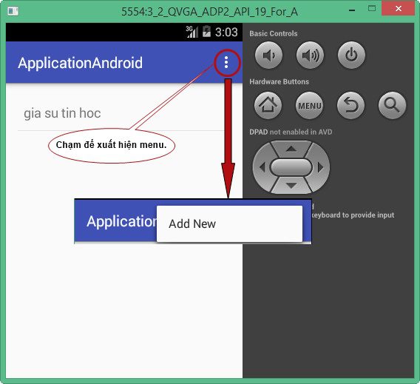The width and height of the screenshot is (420, 384).
Task: Open the three-dot overflow menu
Action: pos(226,62)
